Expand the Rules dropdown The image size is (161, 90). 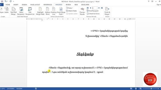pyautogui.click(x=69, y=8)
